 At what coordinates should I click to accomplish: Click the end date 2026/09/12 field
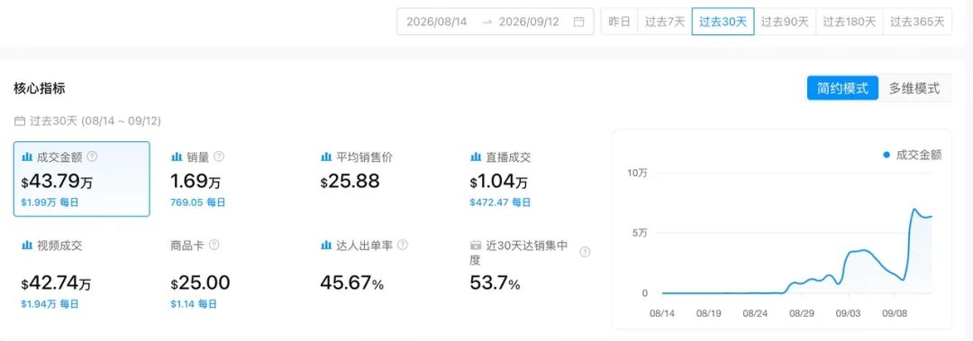[529, 22]
